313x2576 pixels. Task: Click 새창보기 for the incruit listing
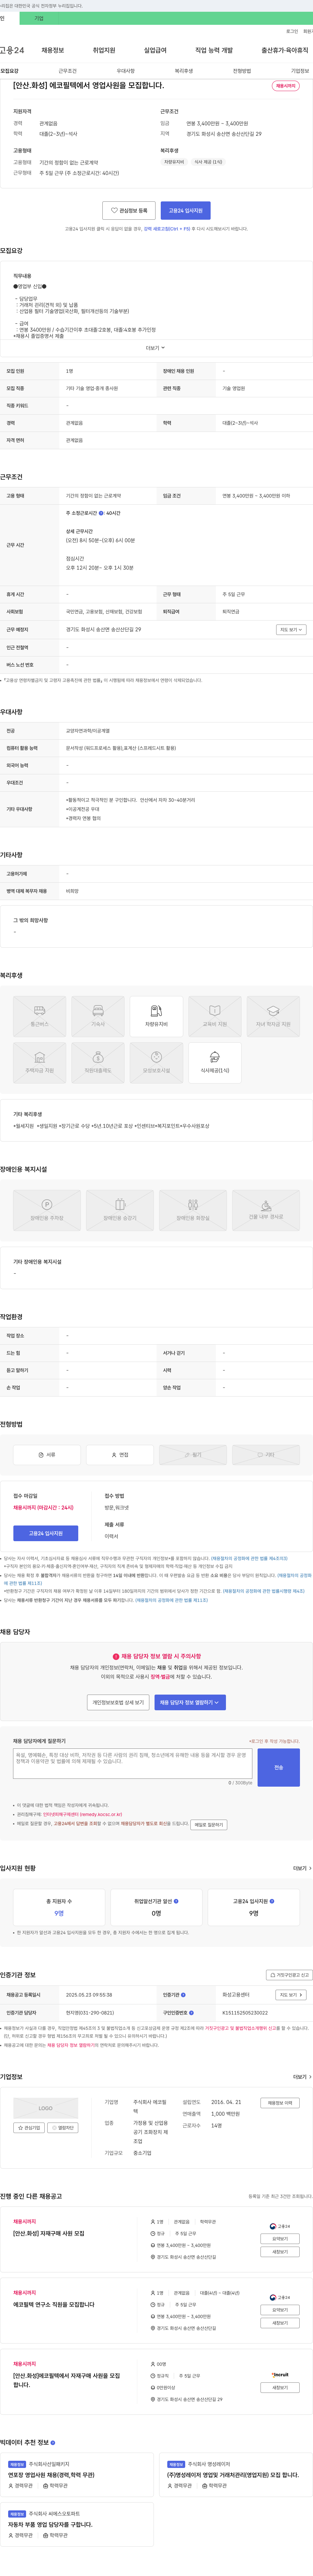pos(280,2388)
